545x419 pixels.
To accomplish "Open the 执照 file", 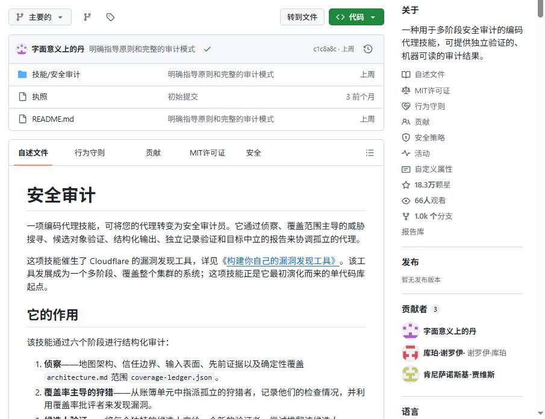I will click(40, 96).
